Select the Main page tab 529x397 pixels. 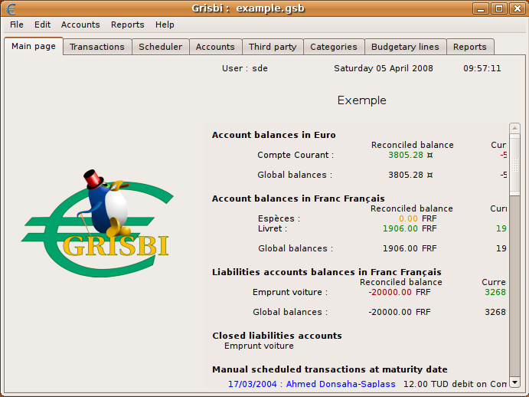point(34,46)
